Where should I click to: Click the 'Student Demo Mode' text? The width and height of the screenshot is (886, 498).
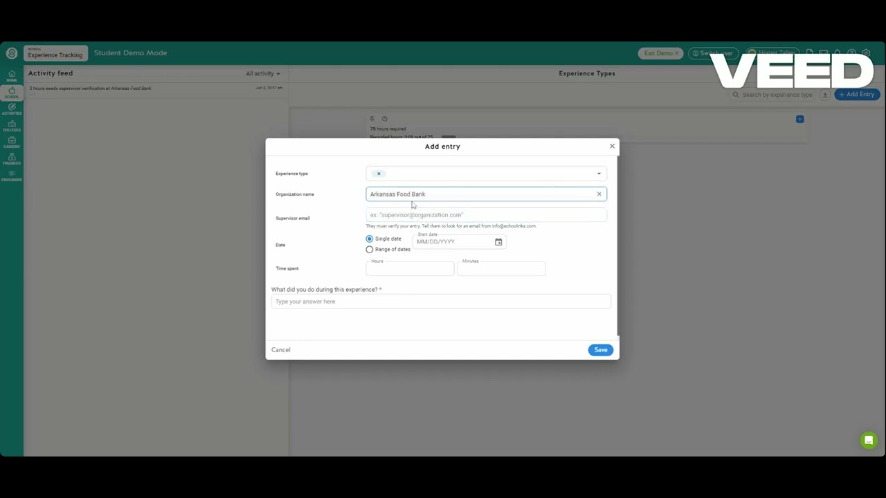coord(130,53)
